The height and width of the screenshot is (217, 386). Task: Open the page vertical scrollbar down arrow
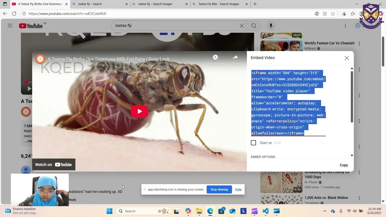pyautogui.click(x=383, y=201)
